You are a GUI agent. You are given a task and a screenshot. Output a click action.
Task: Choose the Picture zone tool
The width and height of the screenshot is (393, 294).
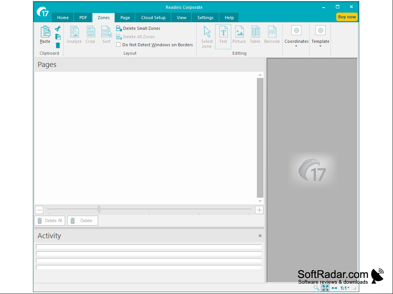(x=239, y=35)
